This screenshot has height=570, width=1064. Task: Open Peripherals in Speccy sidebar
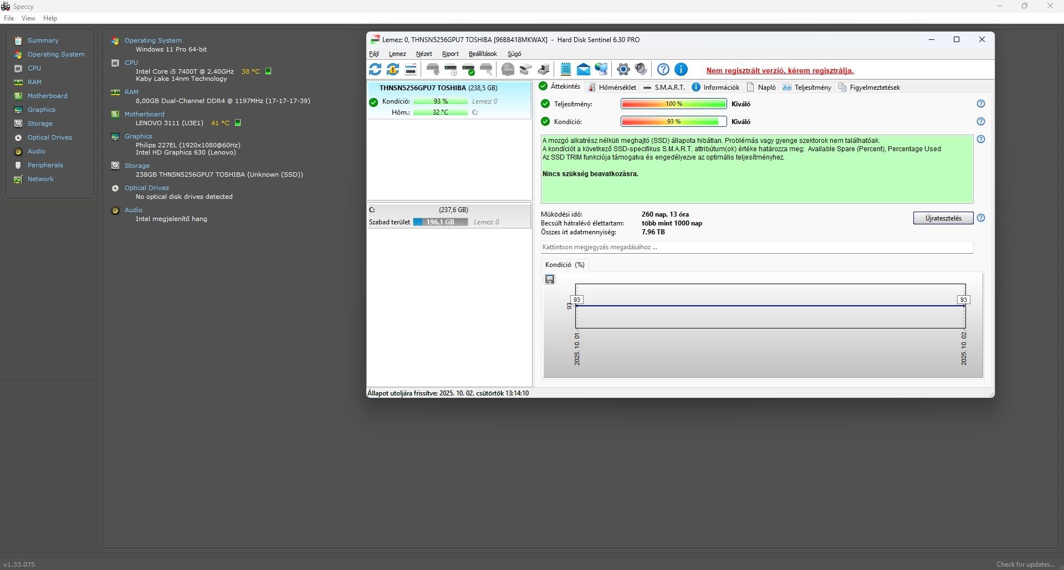pos(45,165)
